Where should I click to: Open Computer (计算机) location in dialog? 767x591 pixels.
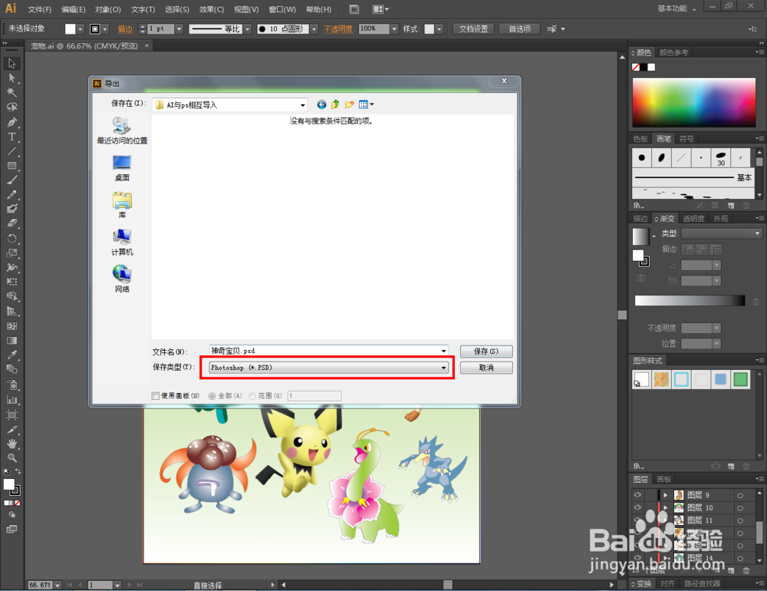[x=122, y=243]
